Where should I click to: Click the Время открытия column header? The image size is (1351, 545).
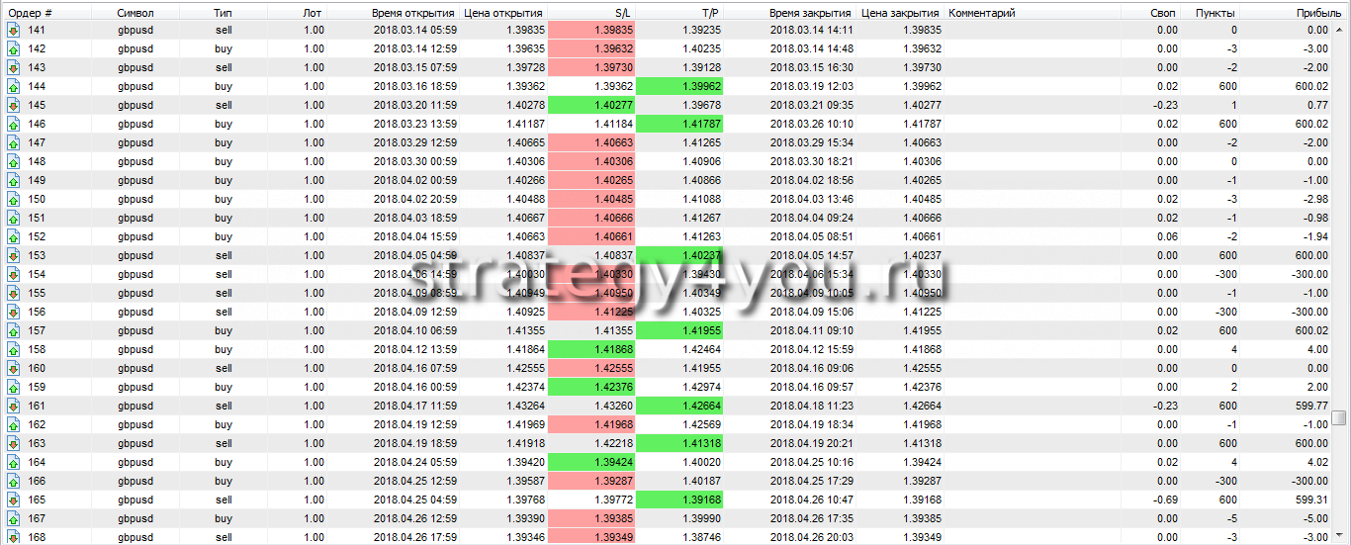pos(412,13)
